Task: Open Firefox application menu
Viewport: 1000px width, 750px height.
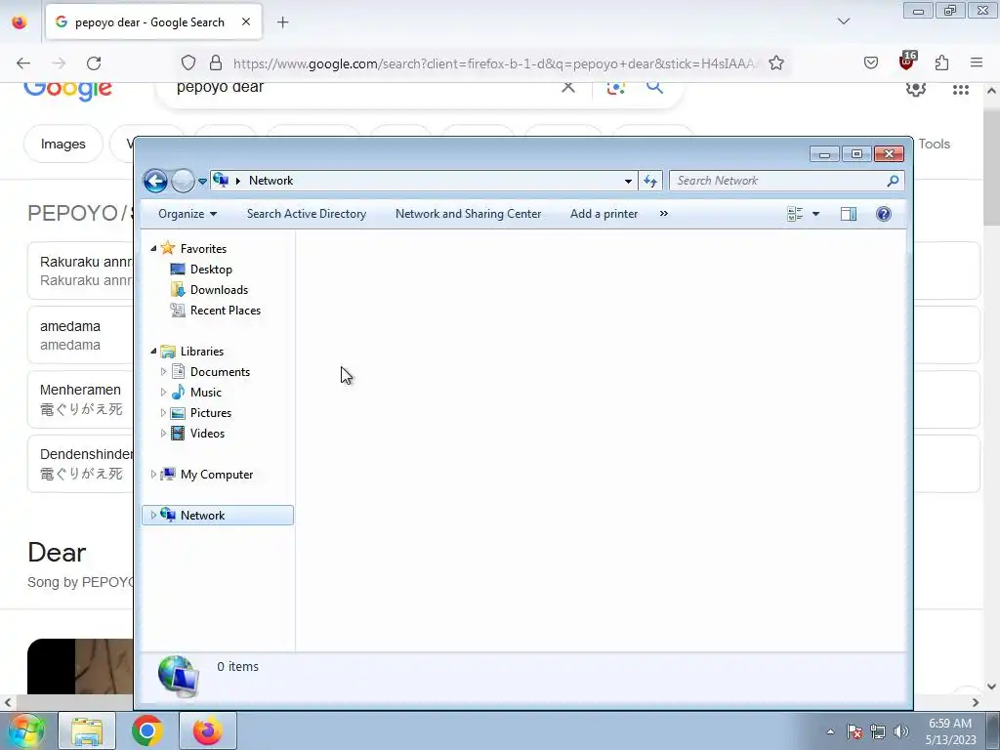Action: 977,62
